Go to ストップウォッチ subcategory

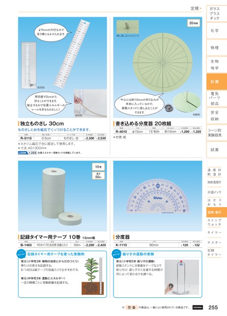[x=214, y=222]
